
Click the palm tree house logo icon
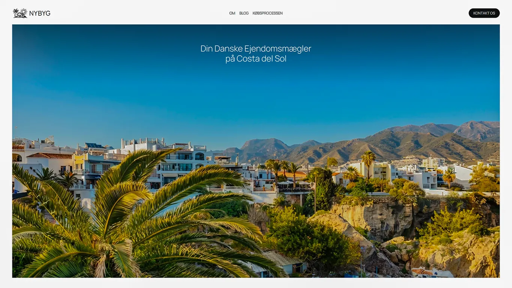19,13
